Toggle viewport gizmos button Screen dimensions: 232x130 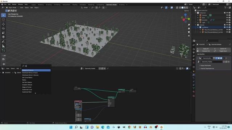click(x=166, y=8)
